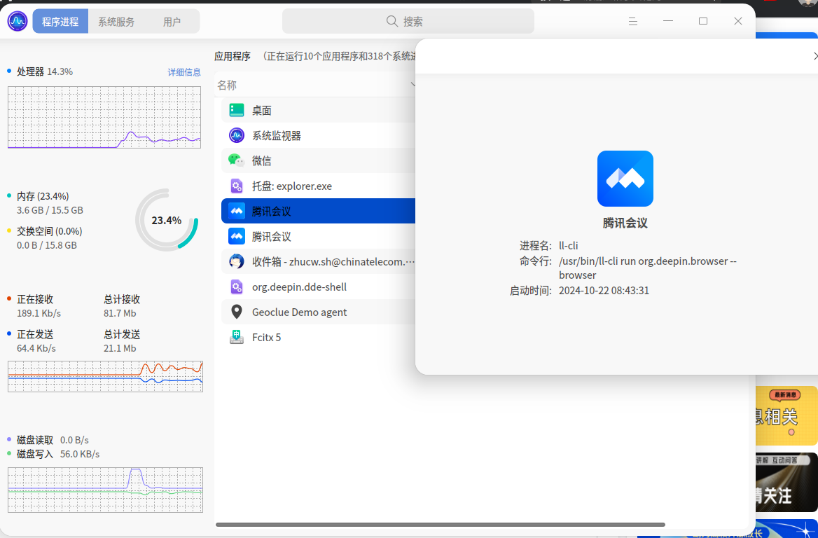Switch to the 系统服务 tab

tap(116, 22)
